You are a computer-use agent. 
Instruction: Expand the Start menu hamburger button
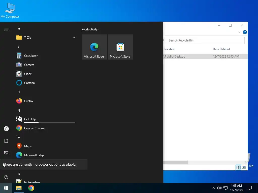tap(6, 29)
